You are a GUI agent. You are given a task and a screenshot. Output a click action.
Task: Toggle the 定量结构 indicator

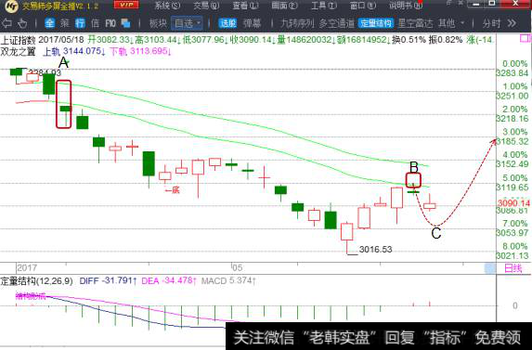click(376, 23)
